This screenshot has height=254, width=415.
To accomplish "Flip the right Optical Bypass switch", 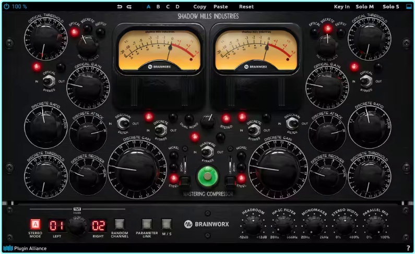I will point(366,81).
